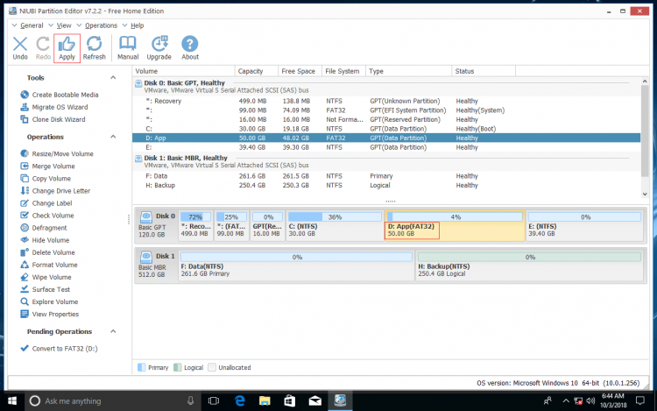This screenshot has width=657, height=411.
Task: Open the Clone Disk Wizard
Action: 53,119
